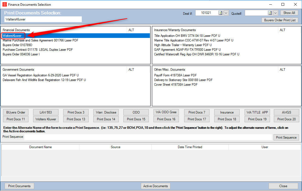Click the AWGS button
The width and height of the screenshot is (302, 191).
(286, 112)
